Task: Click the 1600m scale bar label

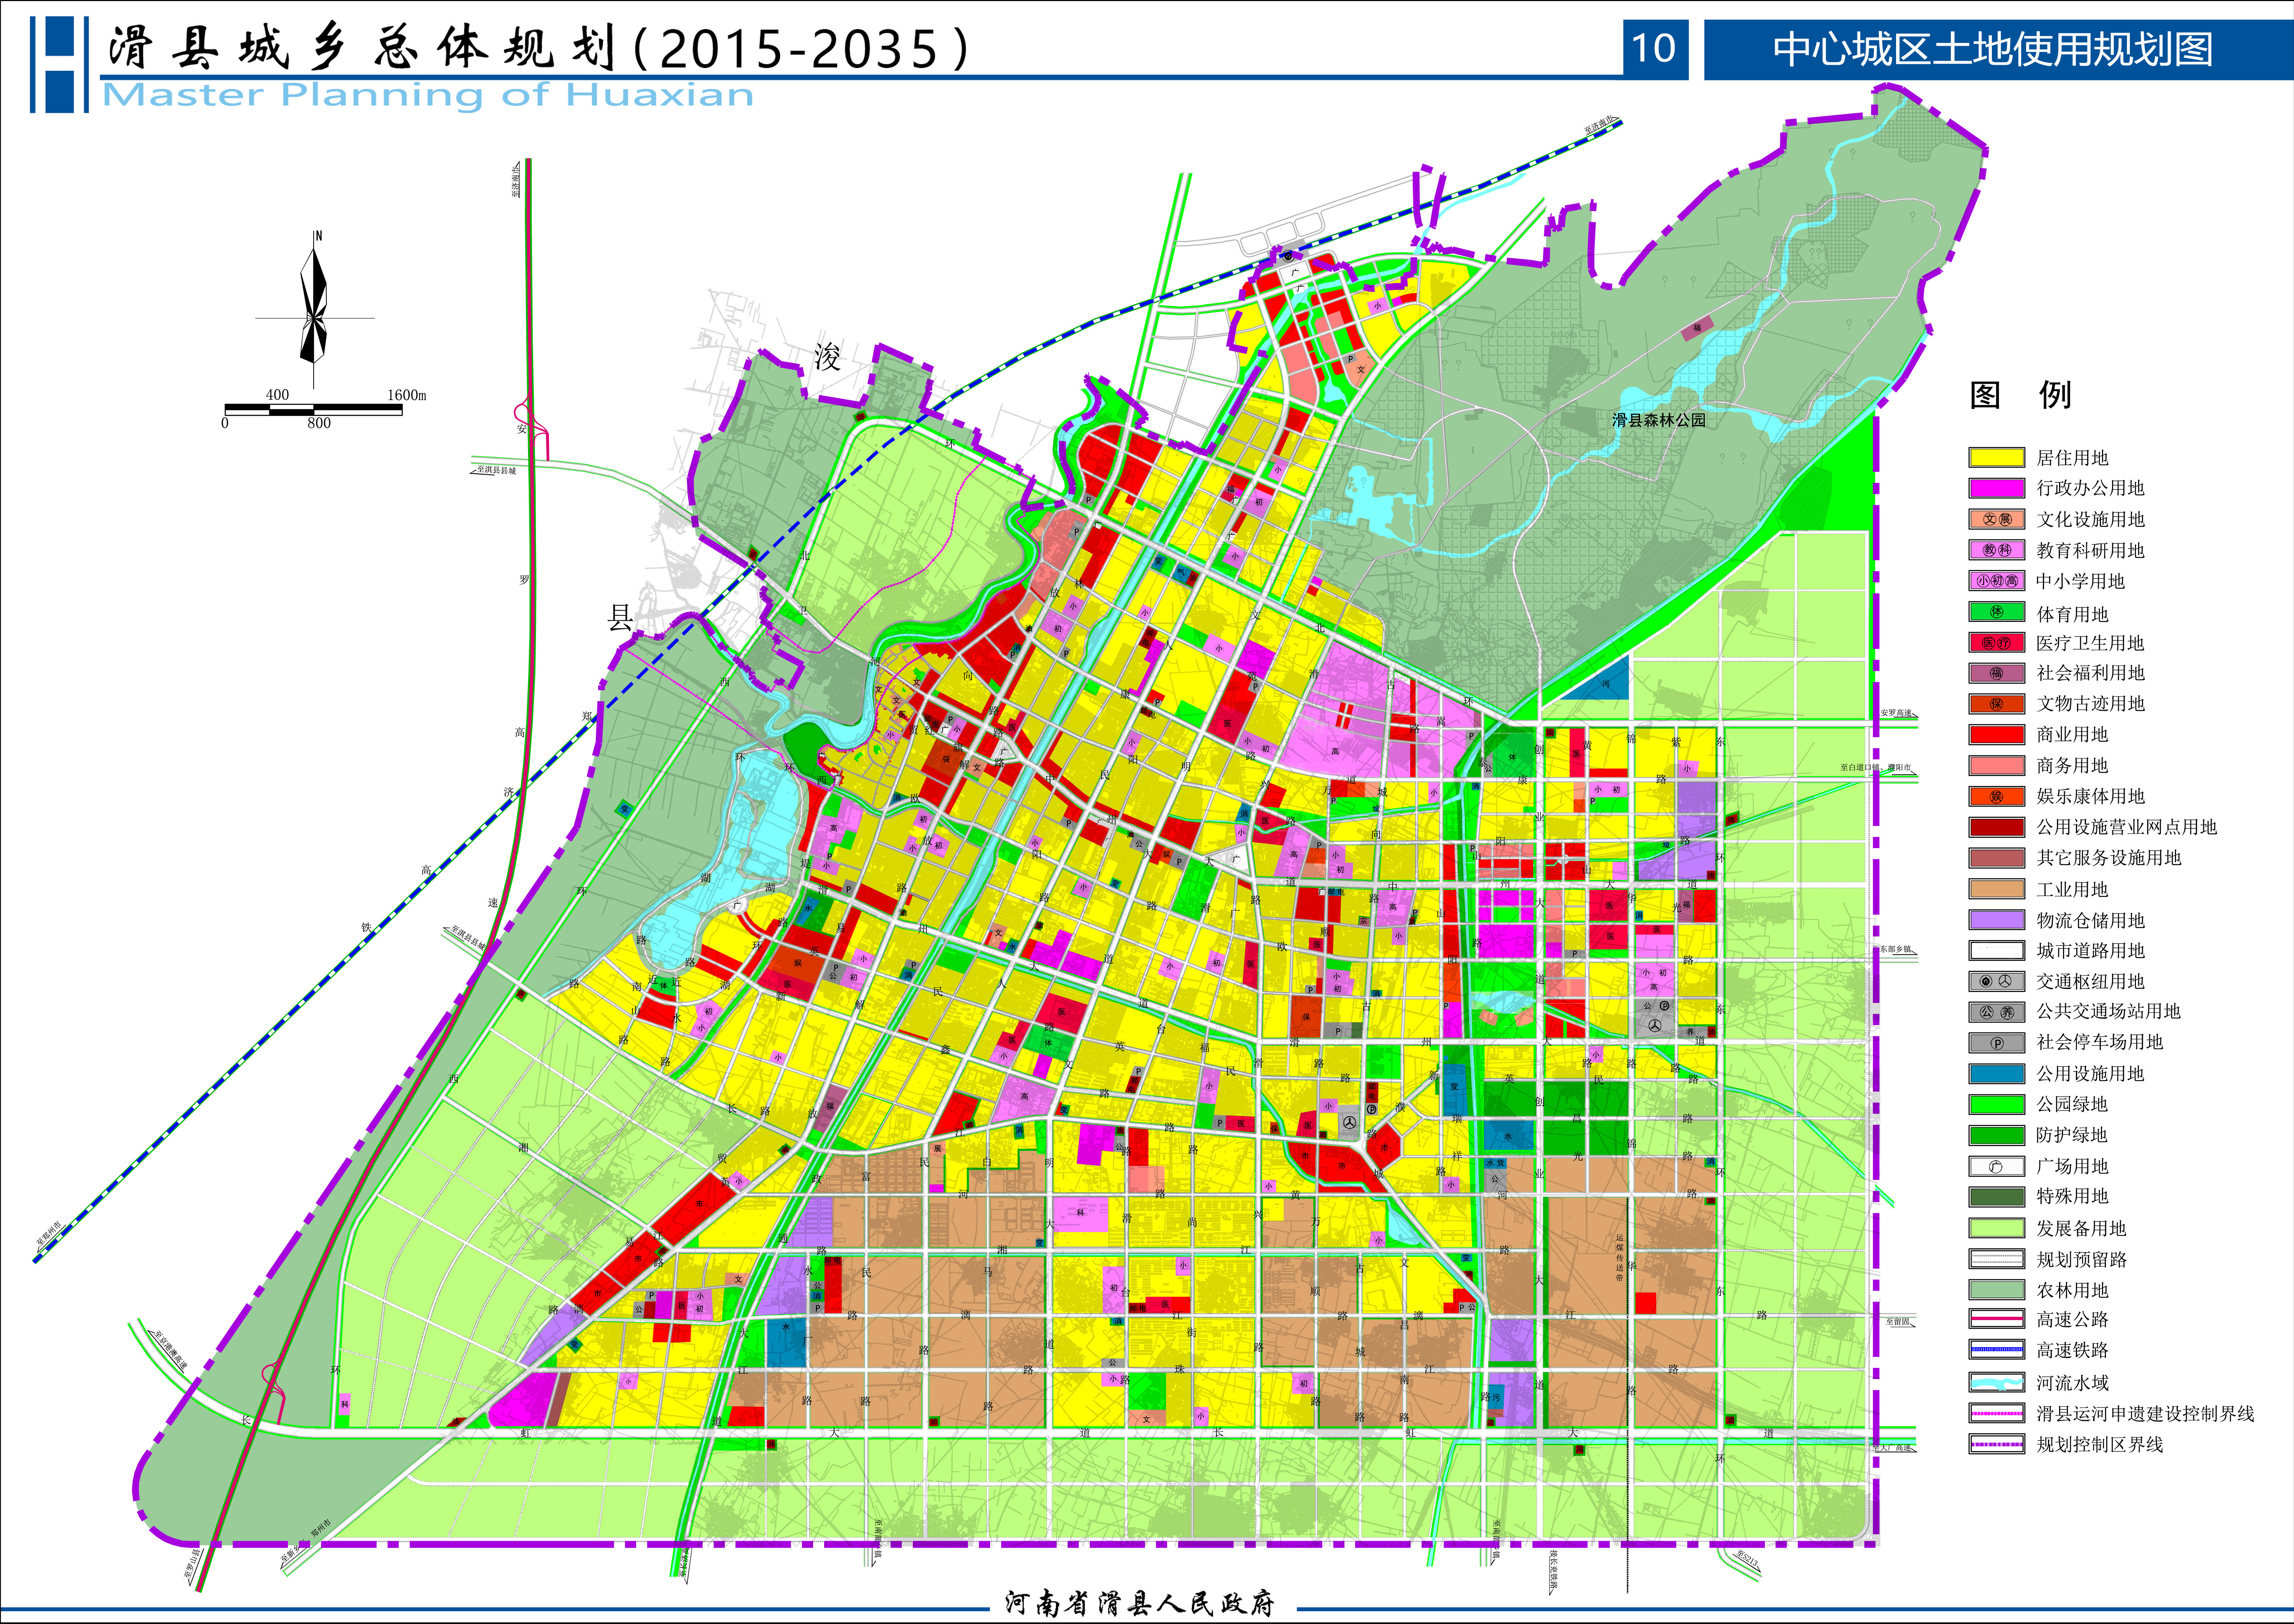Action: pos(407,395)
